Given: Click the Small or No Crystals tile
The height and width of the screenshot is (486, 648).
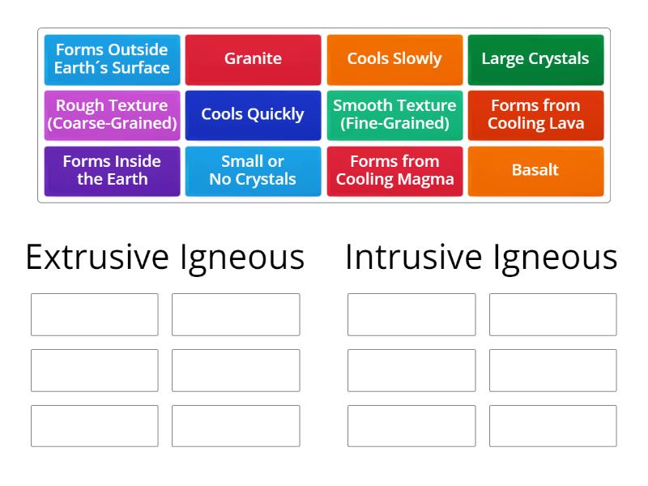Looking at the screenshot, I should (x=253, y=171).
